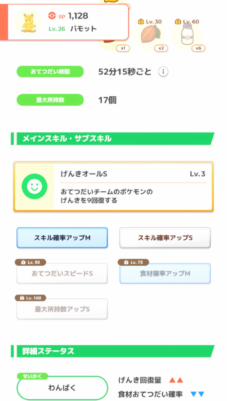Open スキル確率アップS sub skill
The width and height of the screenshot is (227, 401).
tap(165, 238)
